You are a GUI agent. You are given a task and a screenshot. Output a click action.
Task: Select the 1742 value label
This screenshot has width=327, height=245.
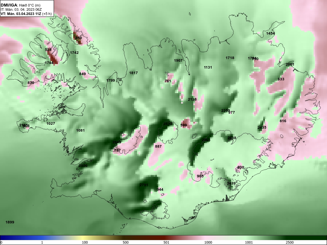pos(74,53)
